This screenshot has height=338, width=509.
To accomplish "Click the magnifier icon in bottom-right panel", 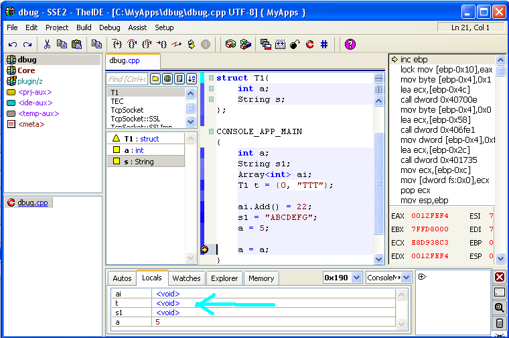I will (500, 308).
